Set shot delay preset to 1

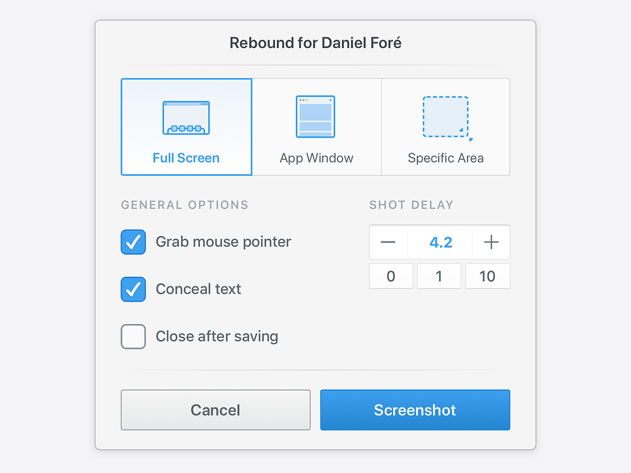point(439,276)
